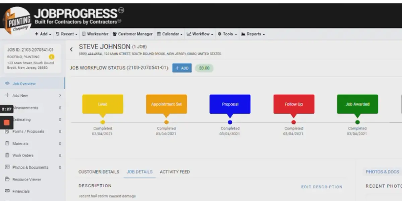
Task: Click the yellow dot under Lead
Action: click(x=103, y=122)
